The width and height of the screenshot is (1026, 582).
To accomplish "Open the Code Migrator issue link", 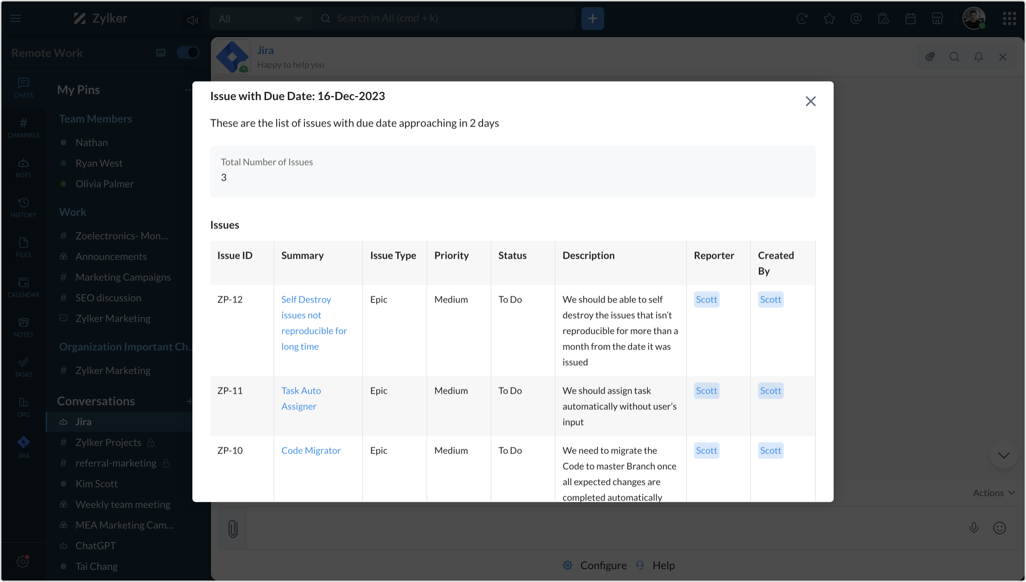I will click(x=311, y=451).
